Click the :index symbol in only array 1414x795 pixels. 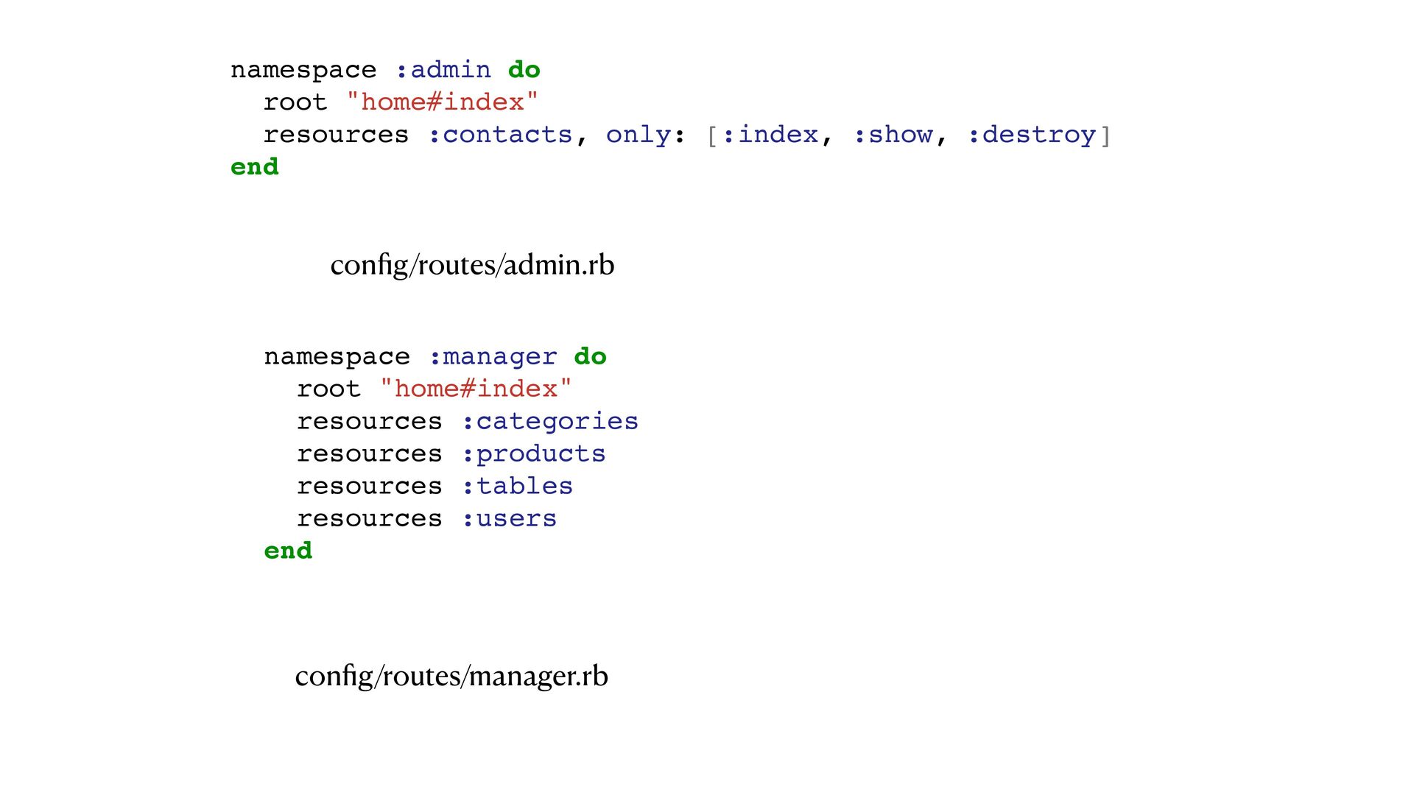click(x=770, y=135)
